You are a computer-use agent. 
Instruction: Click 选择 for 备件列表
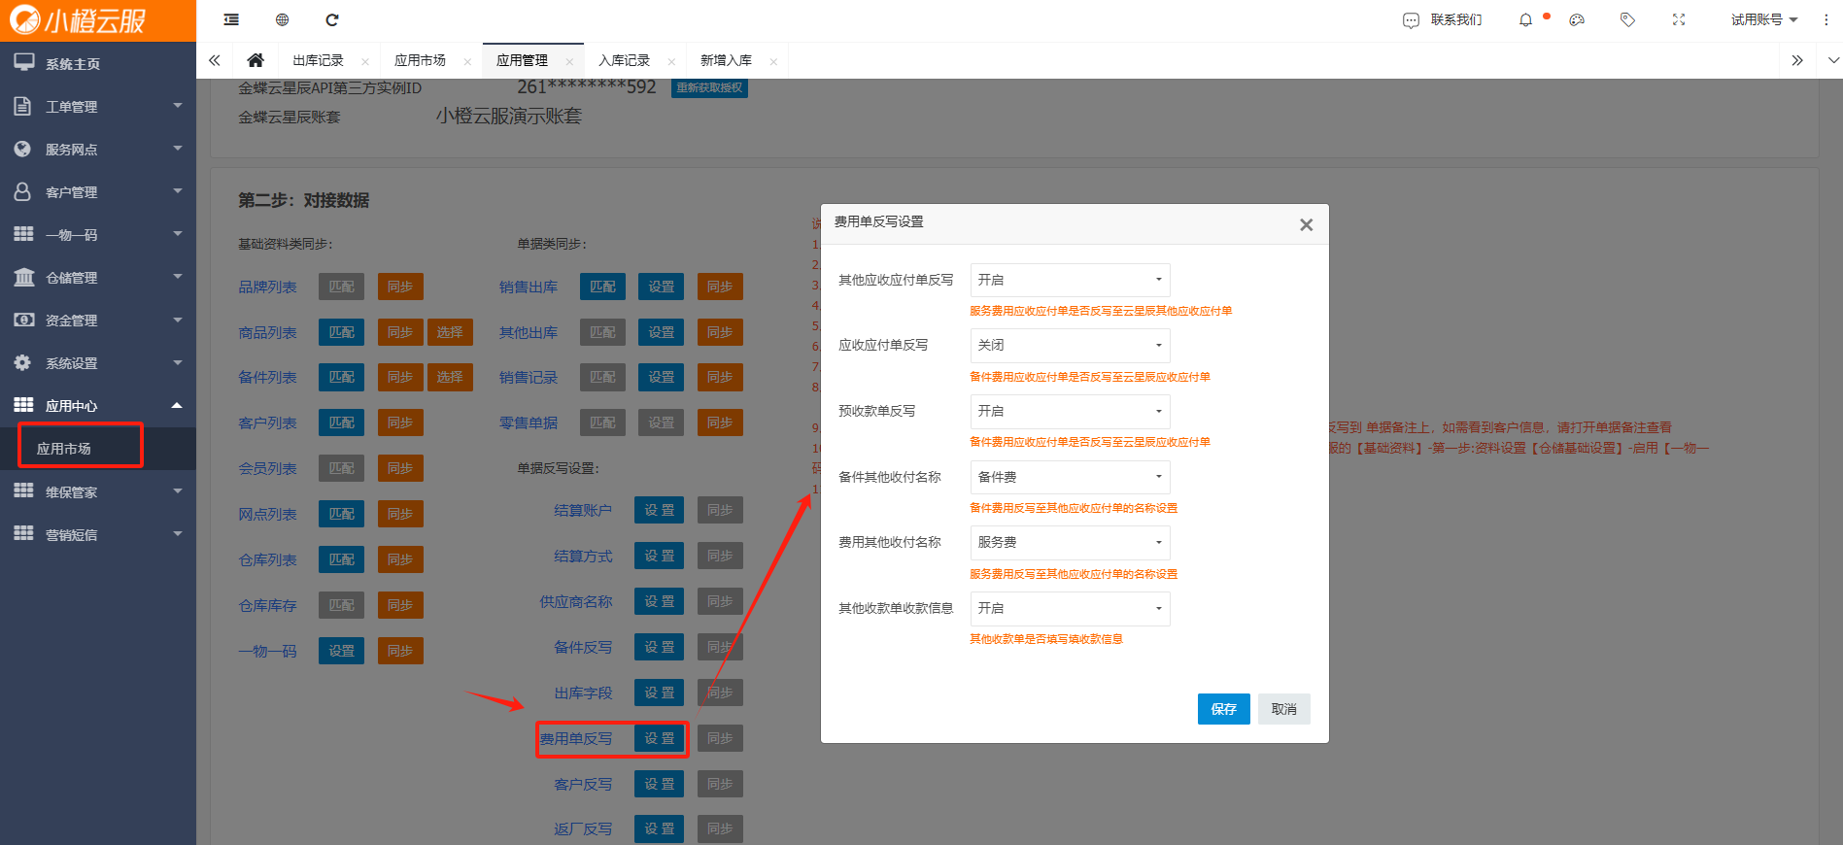coord(450,377)
